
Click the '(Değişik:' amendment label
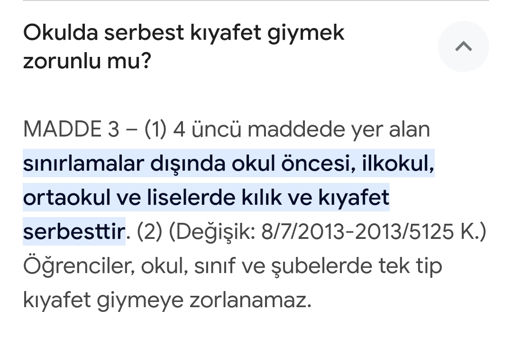coord(212,232)
